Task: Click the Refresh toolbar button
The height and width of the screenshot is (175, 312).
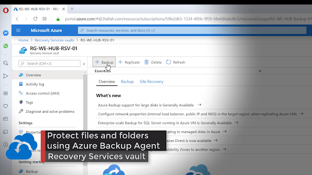Action: (x=175, y=62)
